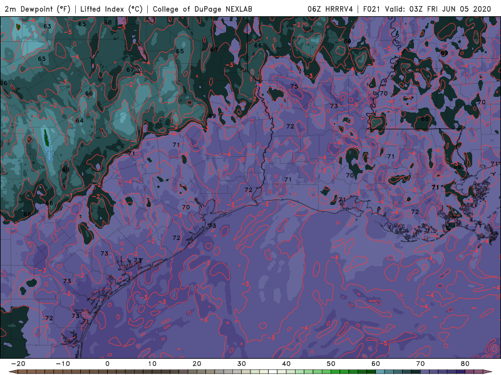Click the colorbar's left arrow end cap
Screen dimensions: 501x375
(12, 372)
